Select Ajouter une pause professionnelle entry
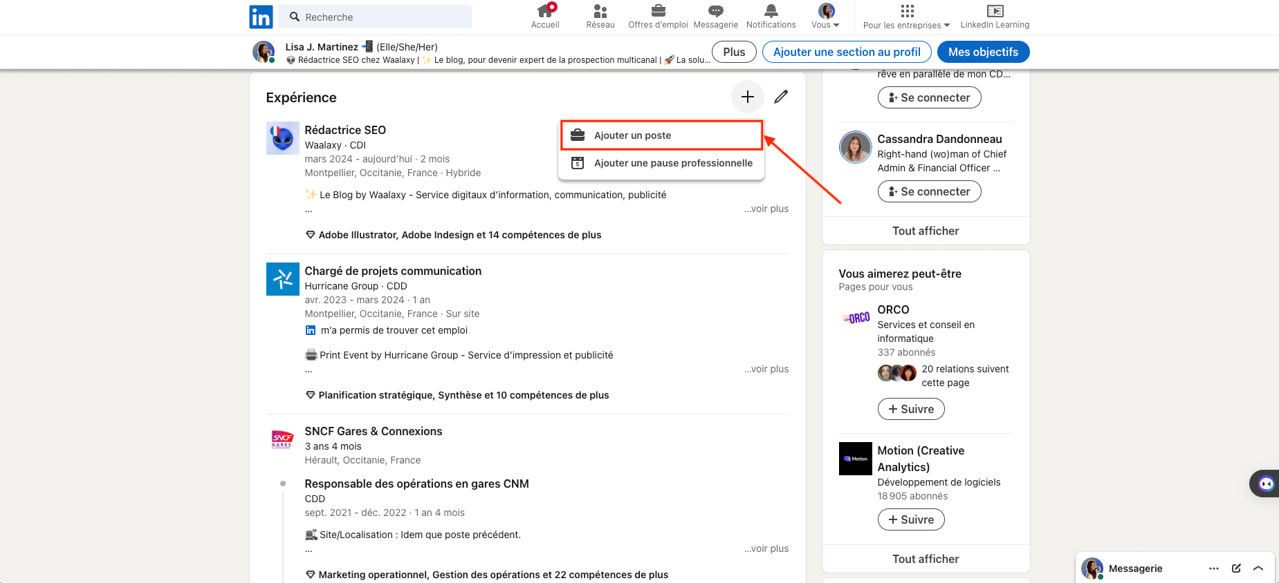Viewport: 1279px width, 583px height. (x=661, y=163)
